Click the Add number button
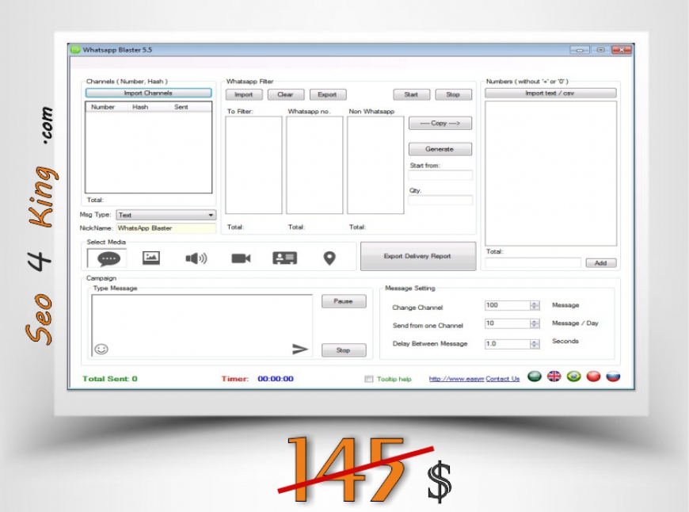 [600, 263]
